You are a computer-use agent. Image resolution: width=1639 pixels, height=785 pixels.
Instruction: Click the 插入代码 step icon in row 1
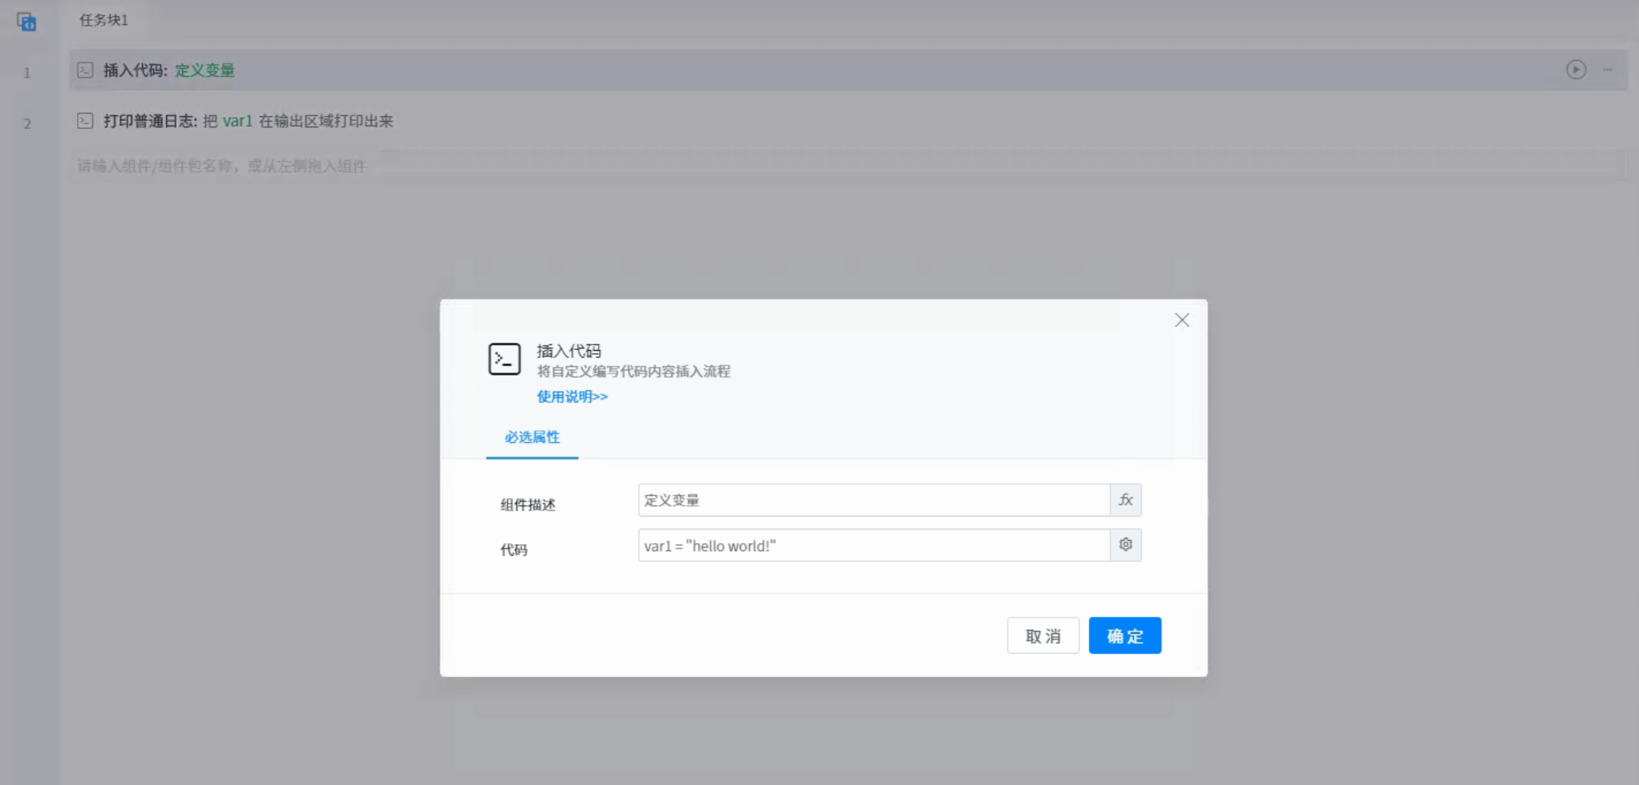click(x=85, y=70)
